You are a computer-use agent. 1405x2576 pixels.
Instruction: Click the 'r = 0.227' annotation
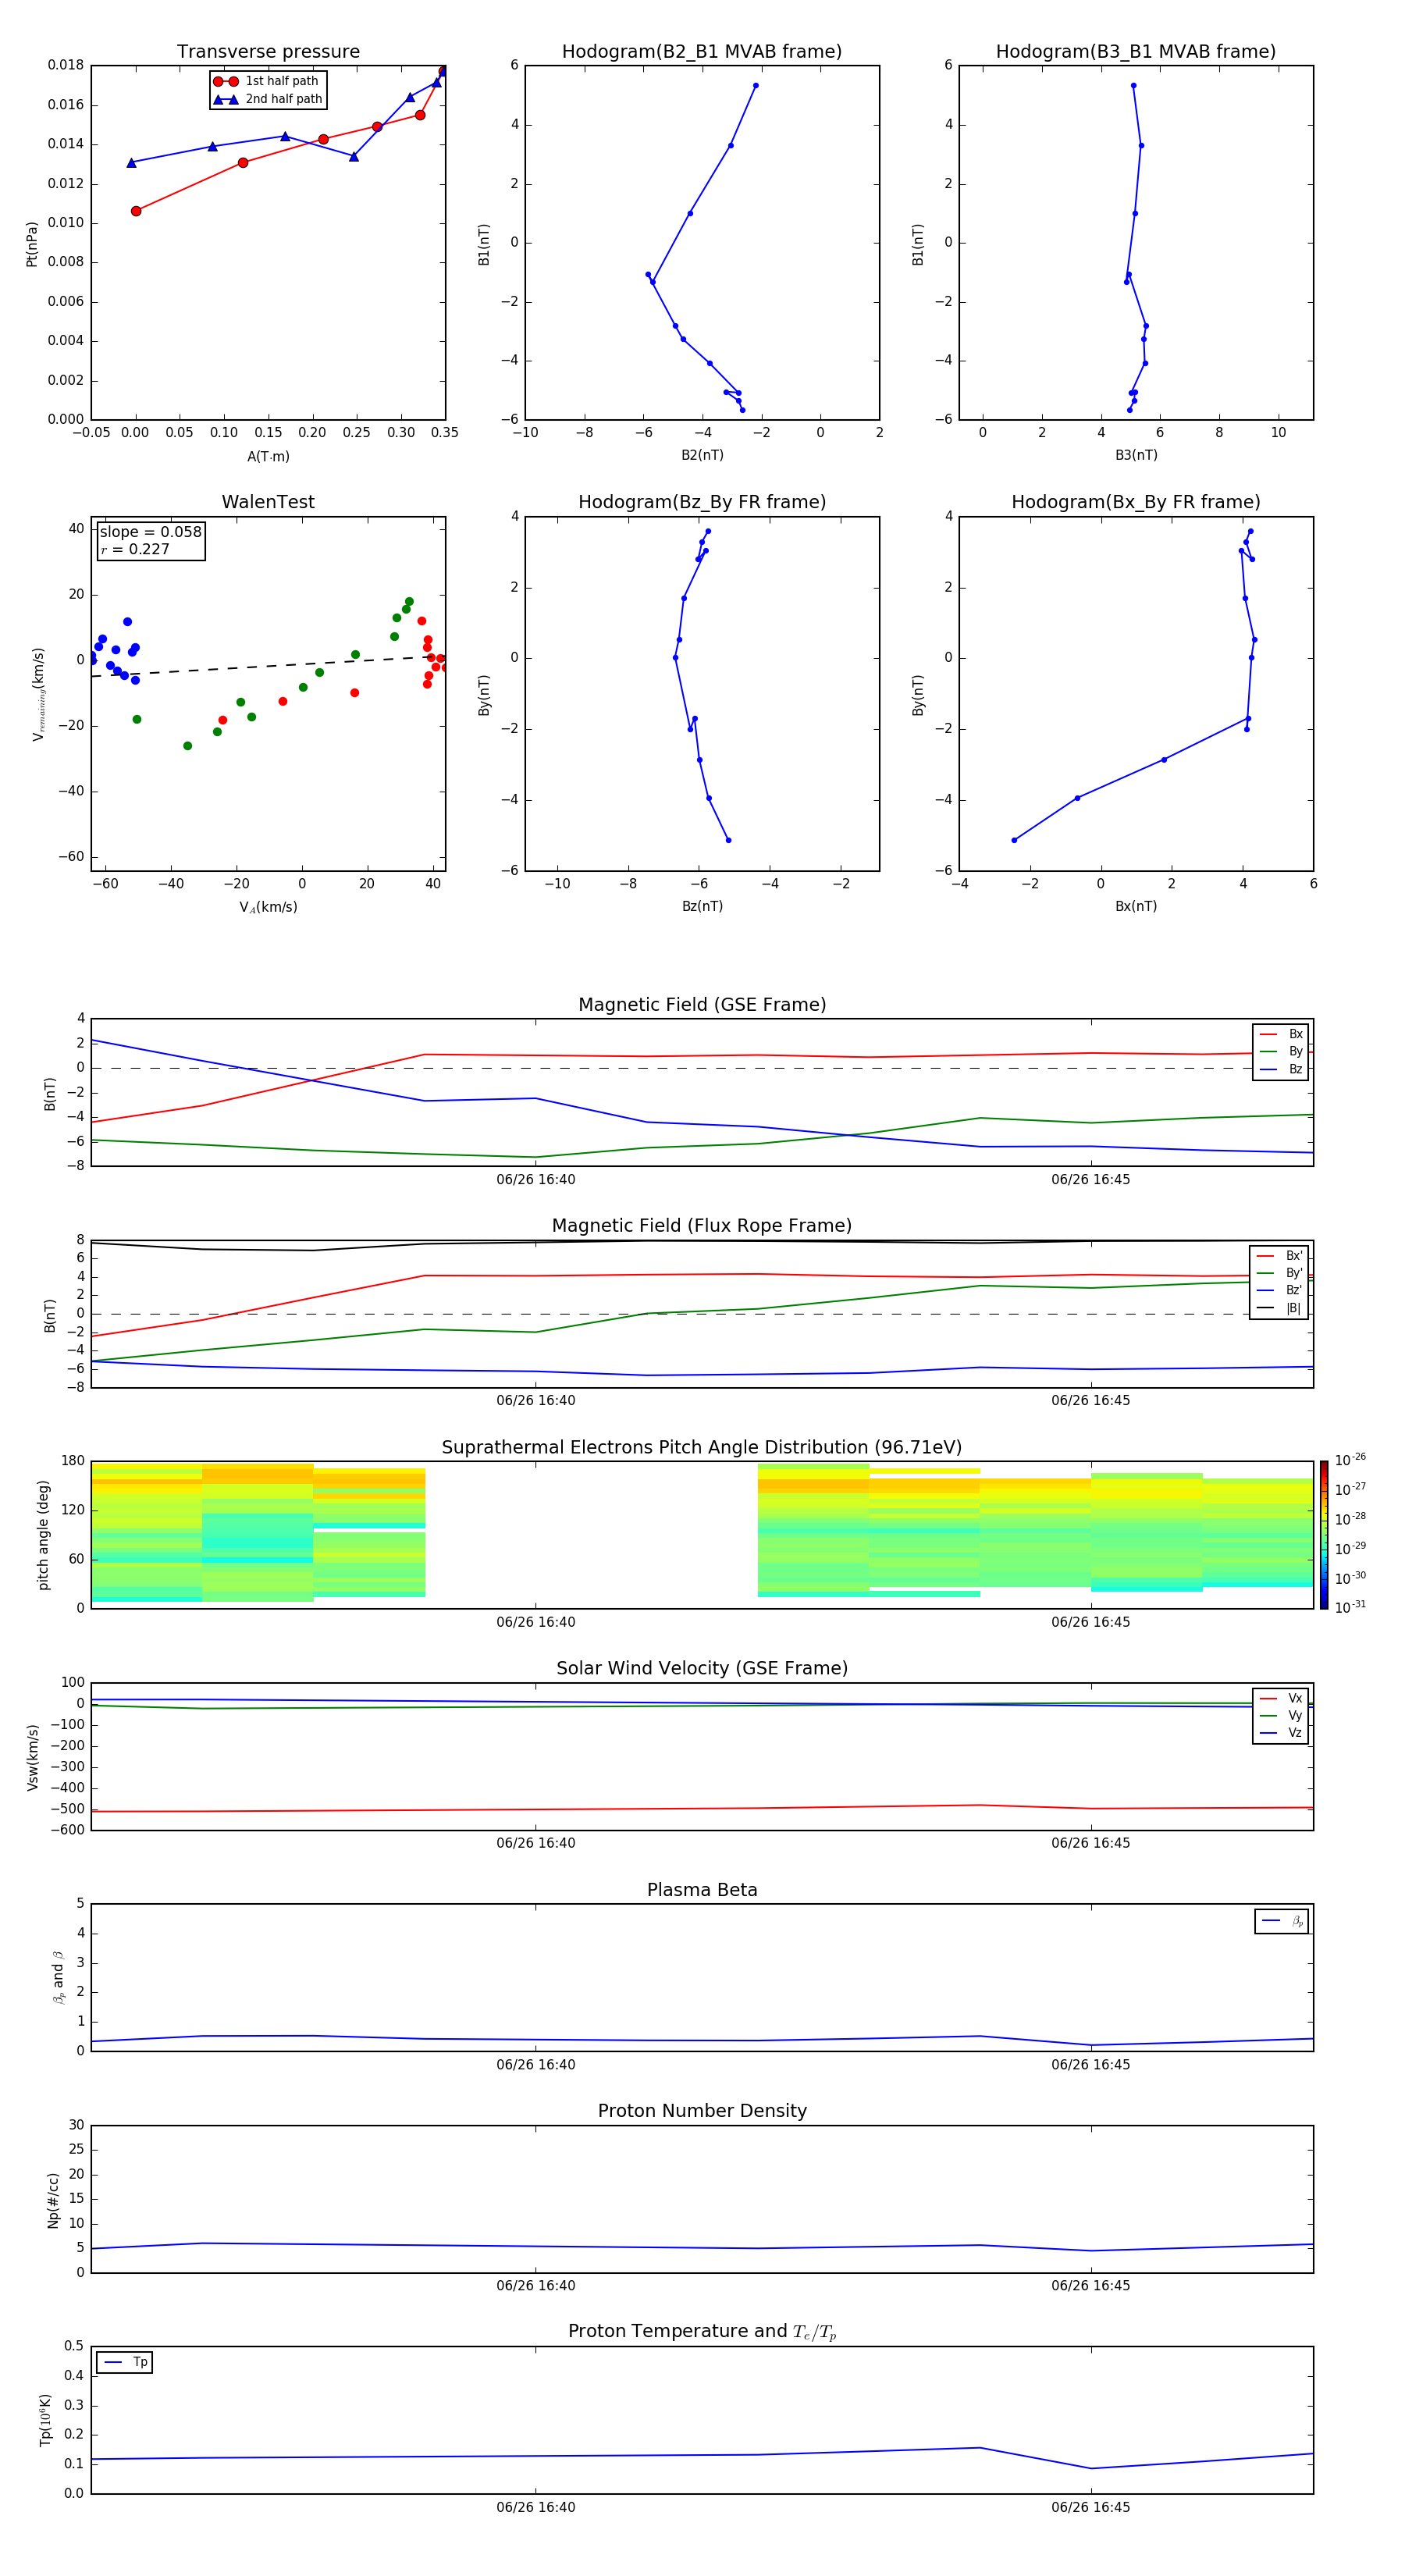pyautogui.click(x=135, y=549)
